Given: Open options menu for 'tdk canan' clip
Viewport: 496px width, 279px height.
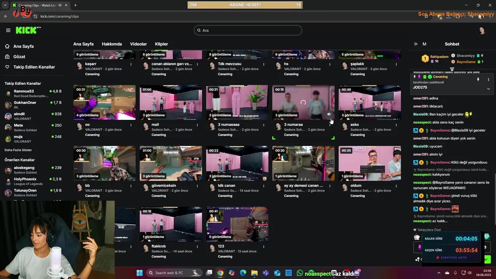Looking at the screenshot, I should [x=263, y=186].
